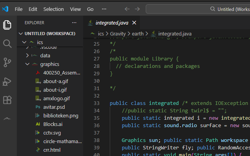Open the Explorer view icon
Viewport: 250px width, 156px height.
pos(7,25)
